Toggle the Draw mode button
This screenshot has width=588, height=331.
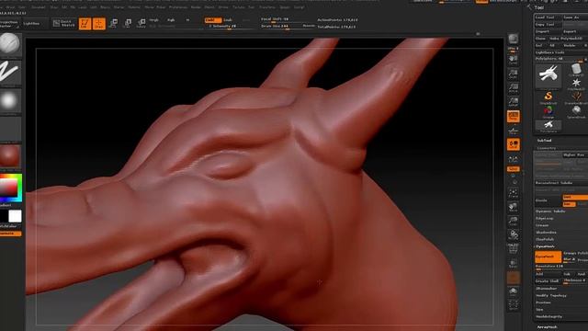tap(99, 24)
